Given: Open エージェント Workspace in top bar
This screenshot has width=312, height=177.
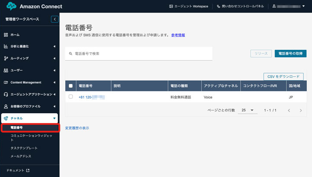Looking at the screenshot, I should coord(189,7).
